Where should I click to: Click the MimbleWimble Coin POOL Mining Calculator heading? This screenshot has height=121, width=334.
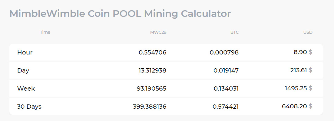(x=120, y=14)
